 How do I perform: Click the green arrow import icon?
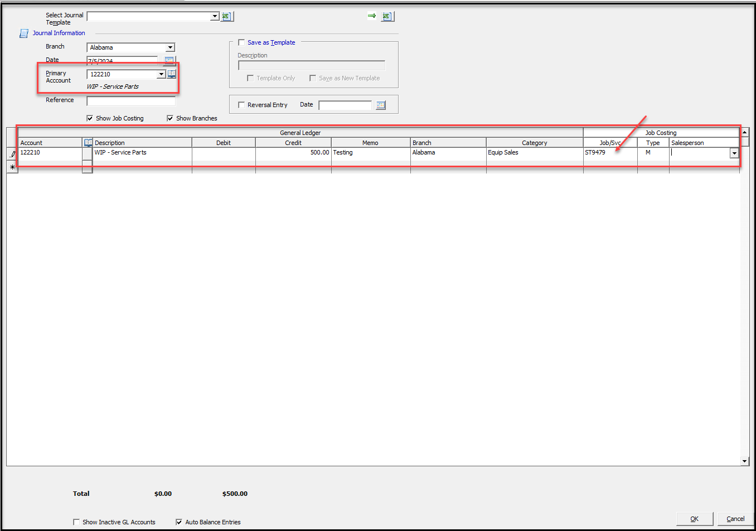pyautogui.click(x=372, y=16)
